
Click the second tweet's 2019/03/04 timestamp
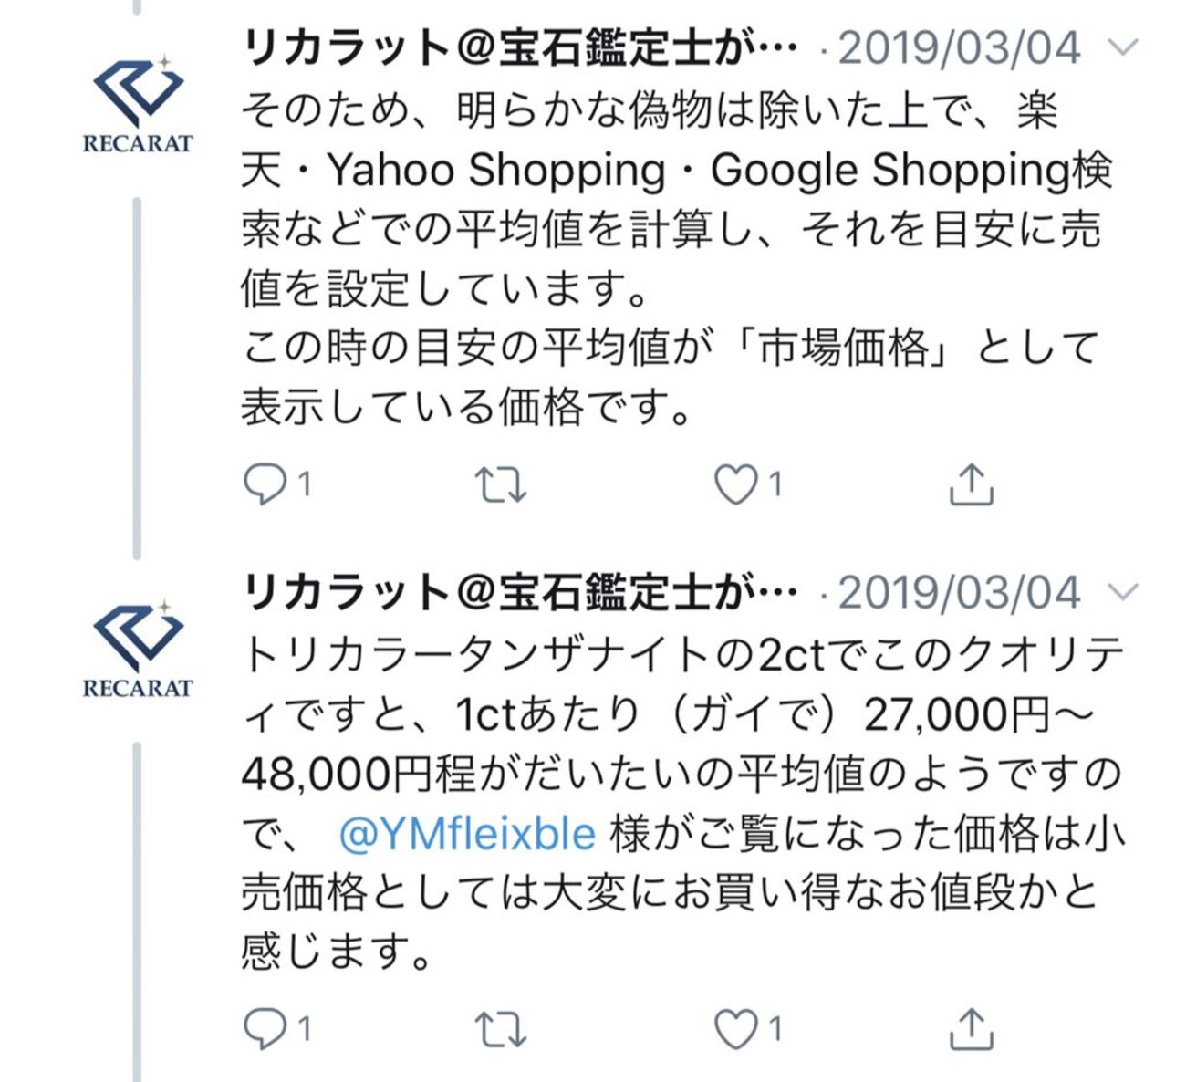(x=959, y=593)
